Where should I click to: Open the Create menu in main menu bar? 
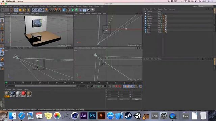coord(10,6)
